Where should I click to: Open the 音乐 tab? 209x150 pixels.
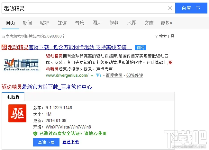(x=79, y=23)
